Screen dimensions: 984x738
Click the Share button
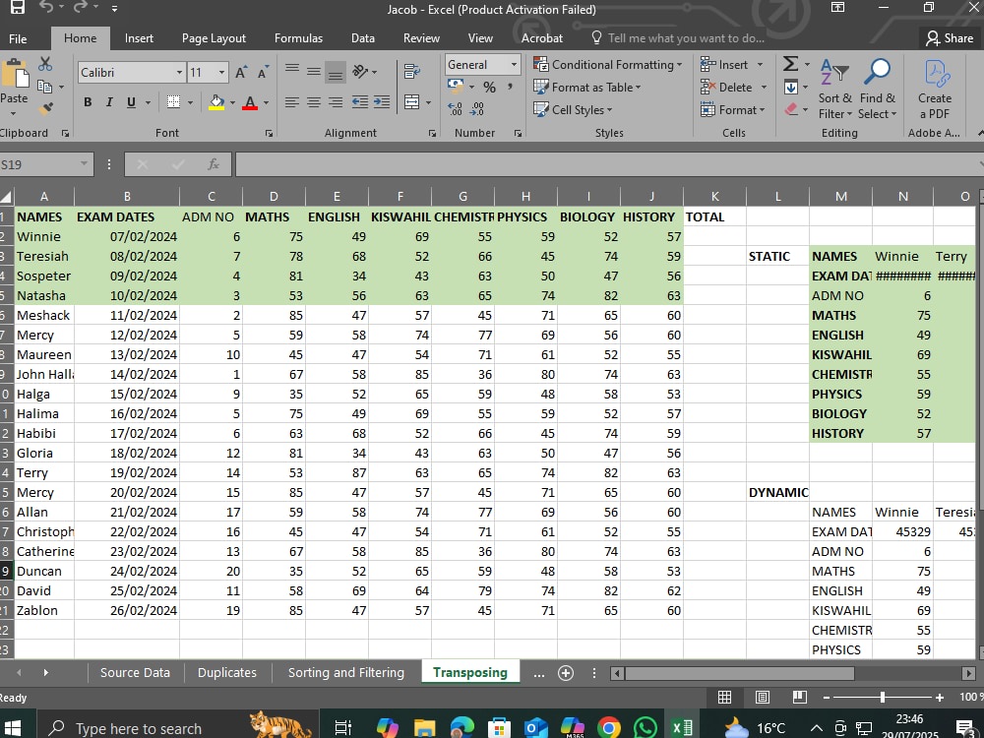[x=950, y=38]
